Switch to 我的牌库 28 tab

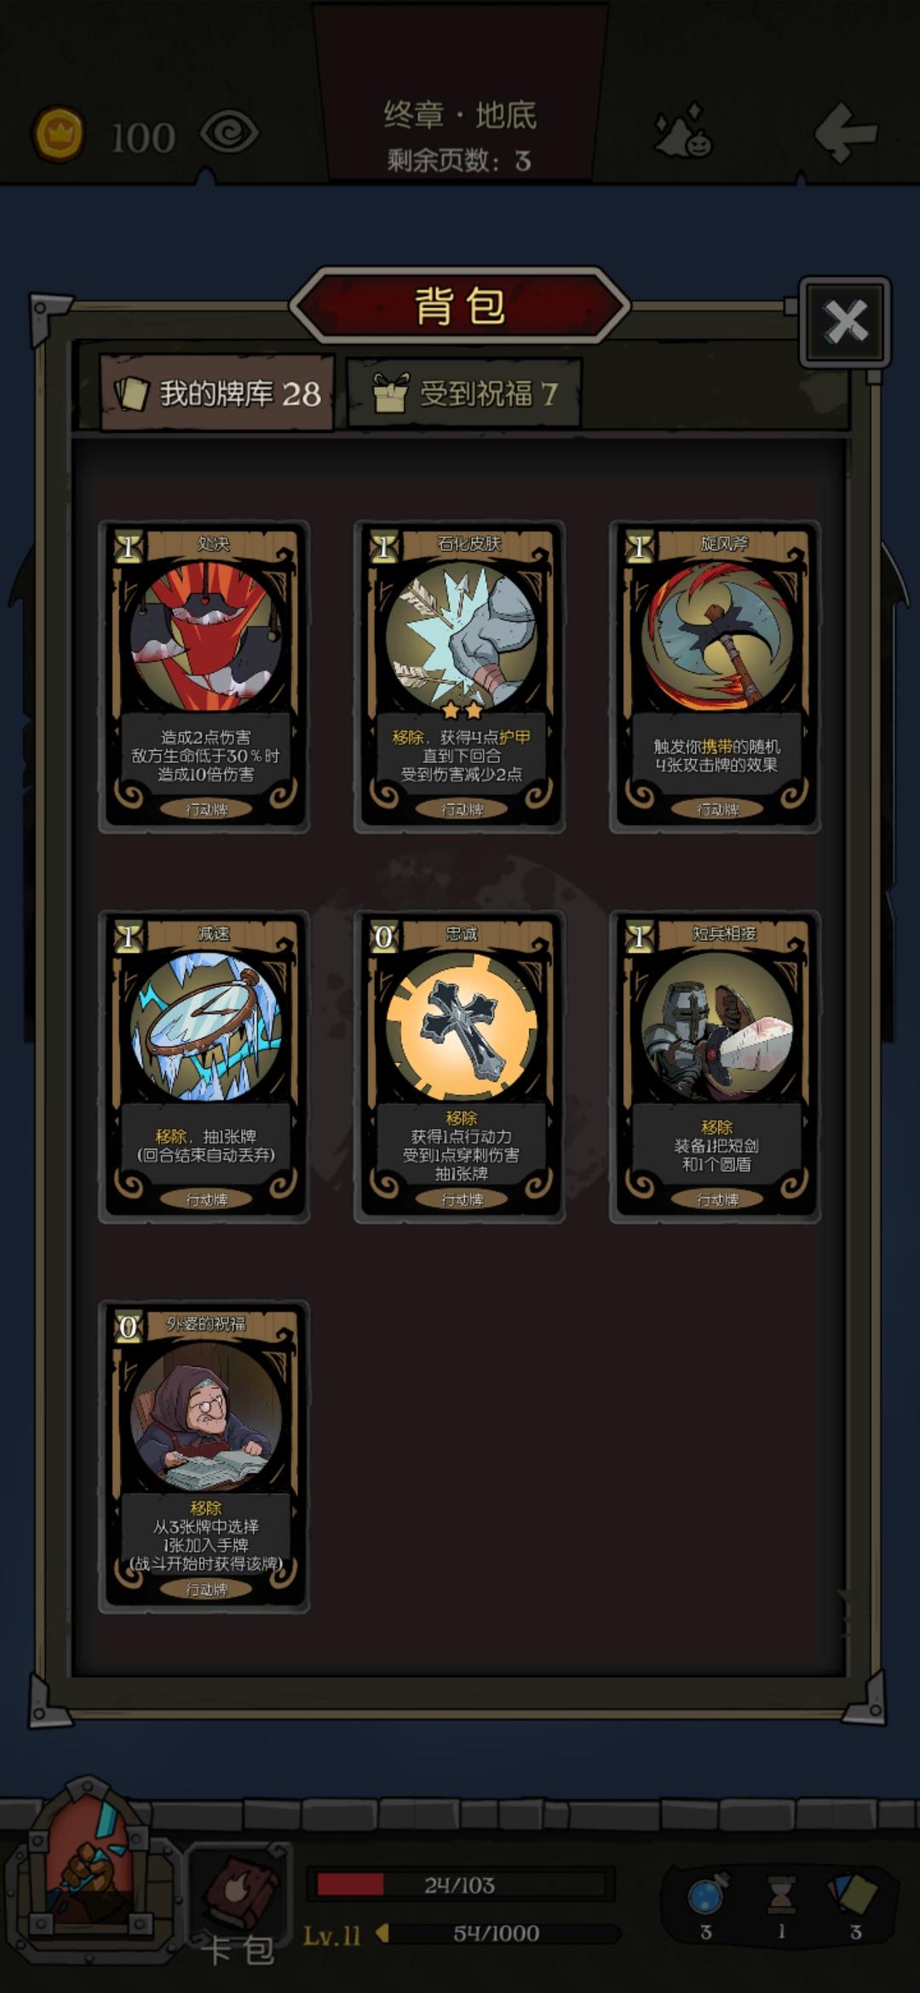point(218,393)
